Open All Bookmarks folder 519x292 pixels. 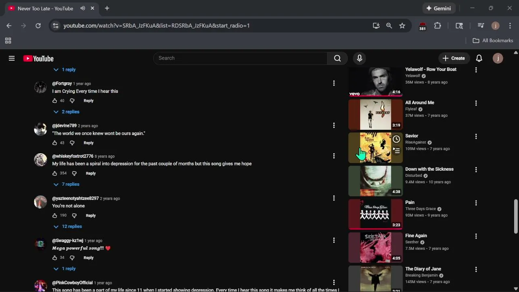(493, 41)
